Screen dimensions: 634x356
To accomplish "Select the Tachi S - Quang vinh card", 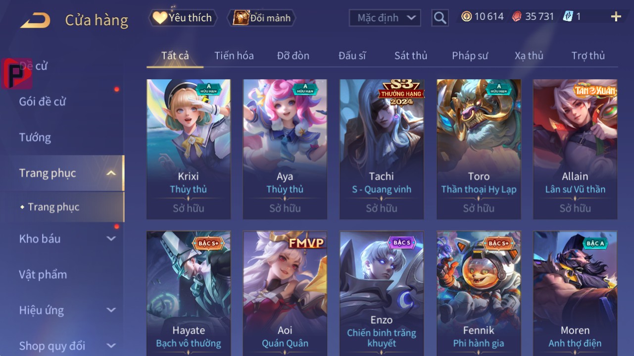I will (382, 149).
